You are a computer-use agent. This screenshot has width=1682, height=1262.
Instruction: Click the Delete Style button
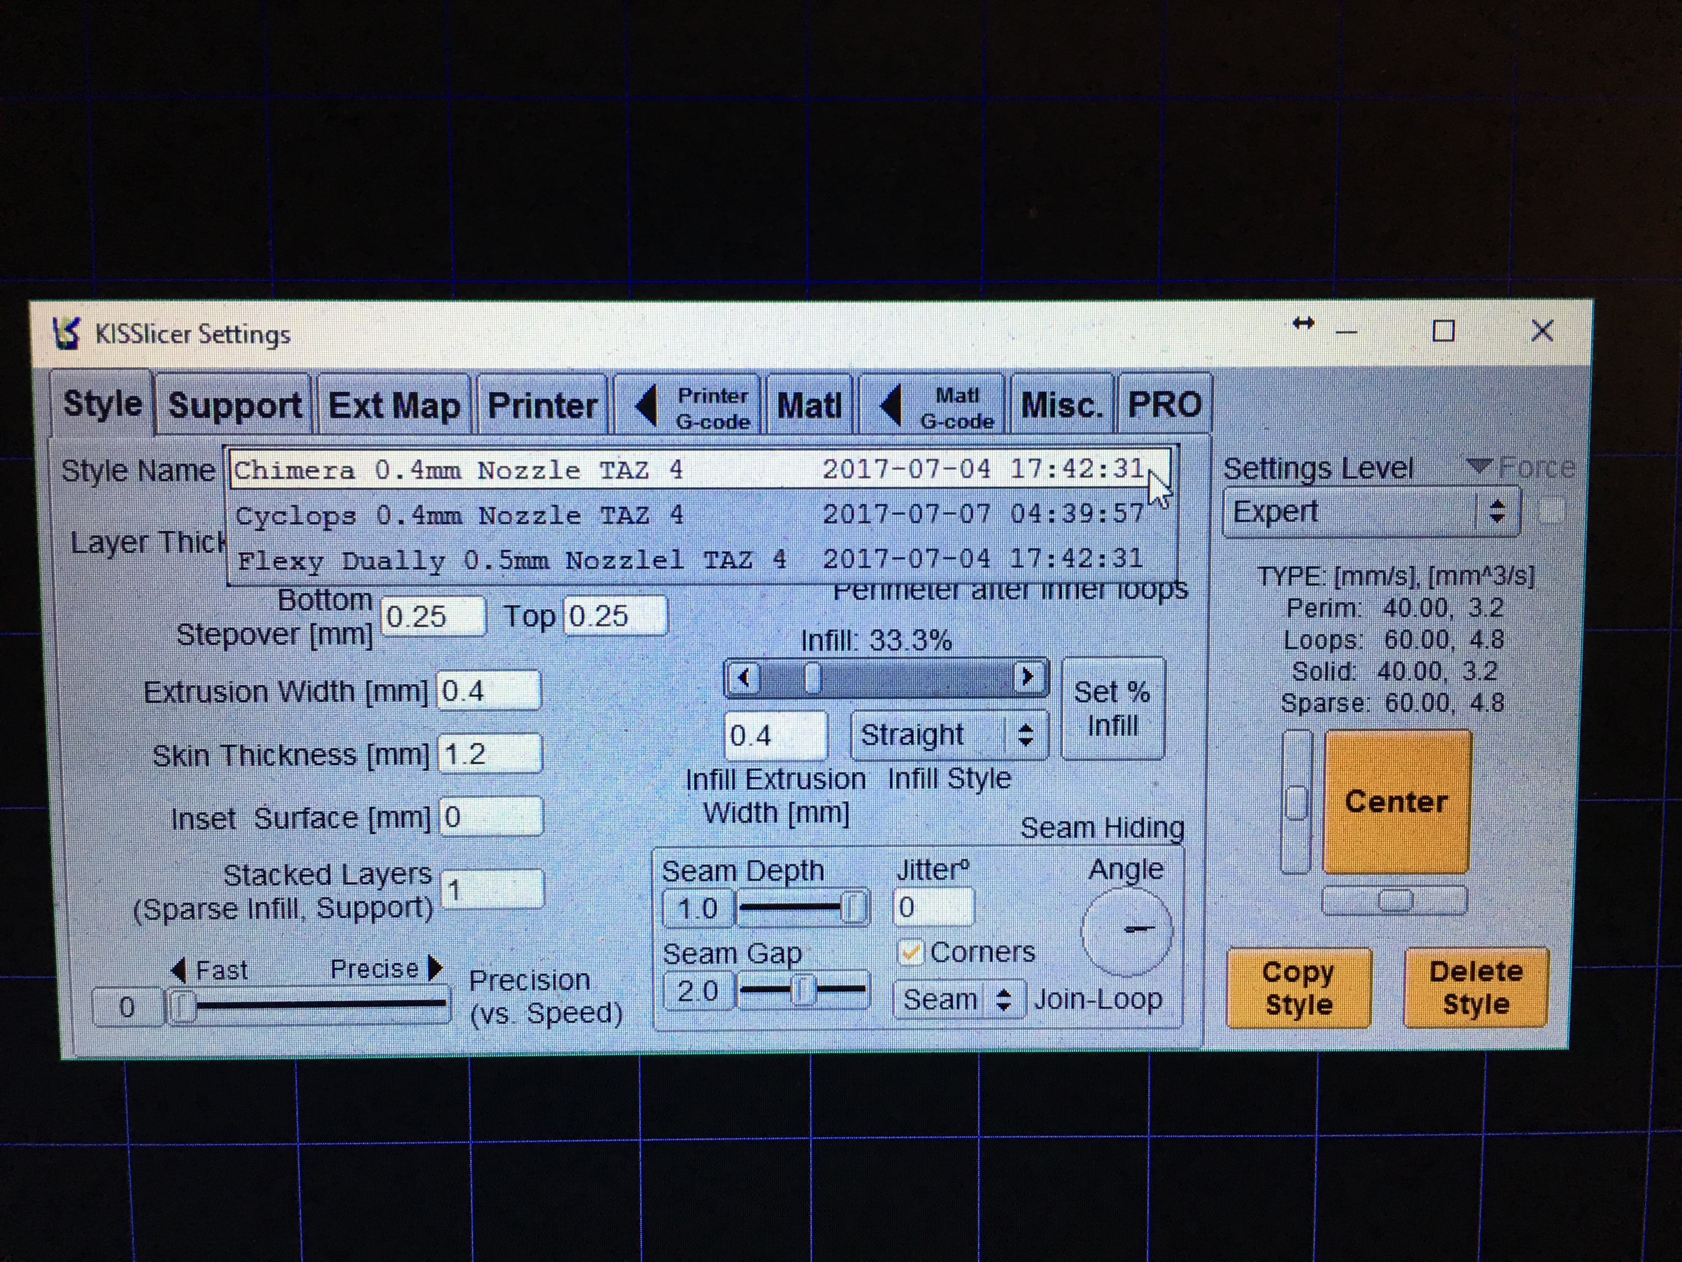point(1476,987)
